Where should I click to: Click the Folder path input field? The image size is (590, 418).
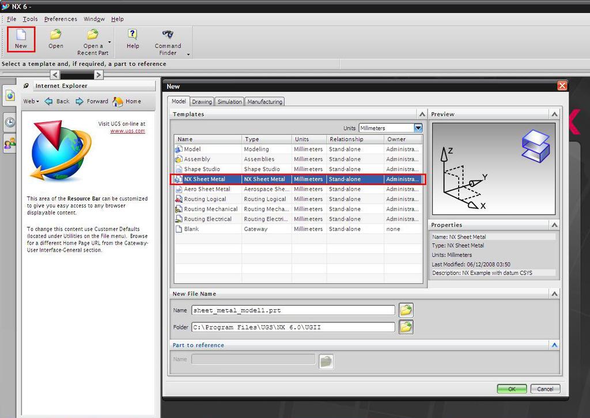pos(293,328)
